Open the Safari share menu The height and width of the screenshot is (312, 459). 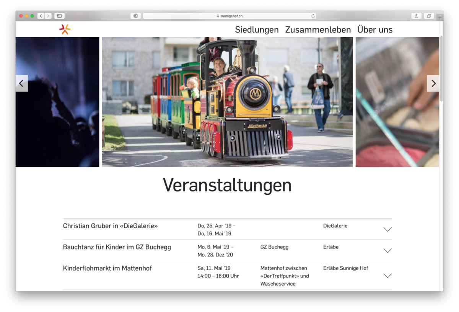416,16
